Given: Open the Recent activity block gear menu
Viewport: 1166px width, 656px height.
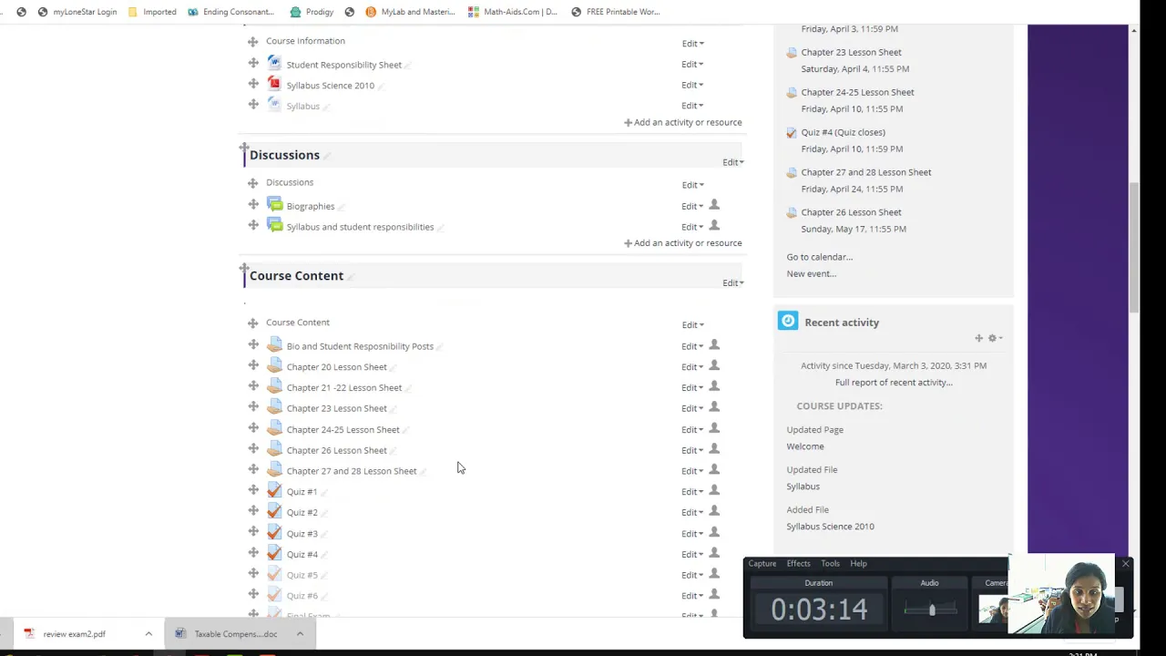Looking at the screenshot, I should pyautogui.click(x=995, y=338).
